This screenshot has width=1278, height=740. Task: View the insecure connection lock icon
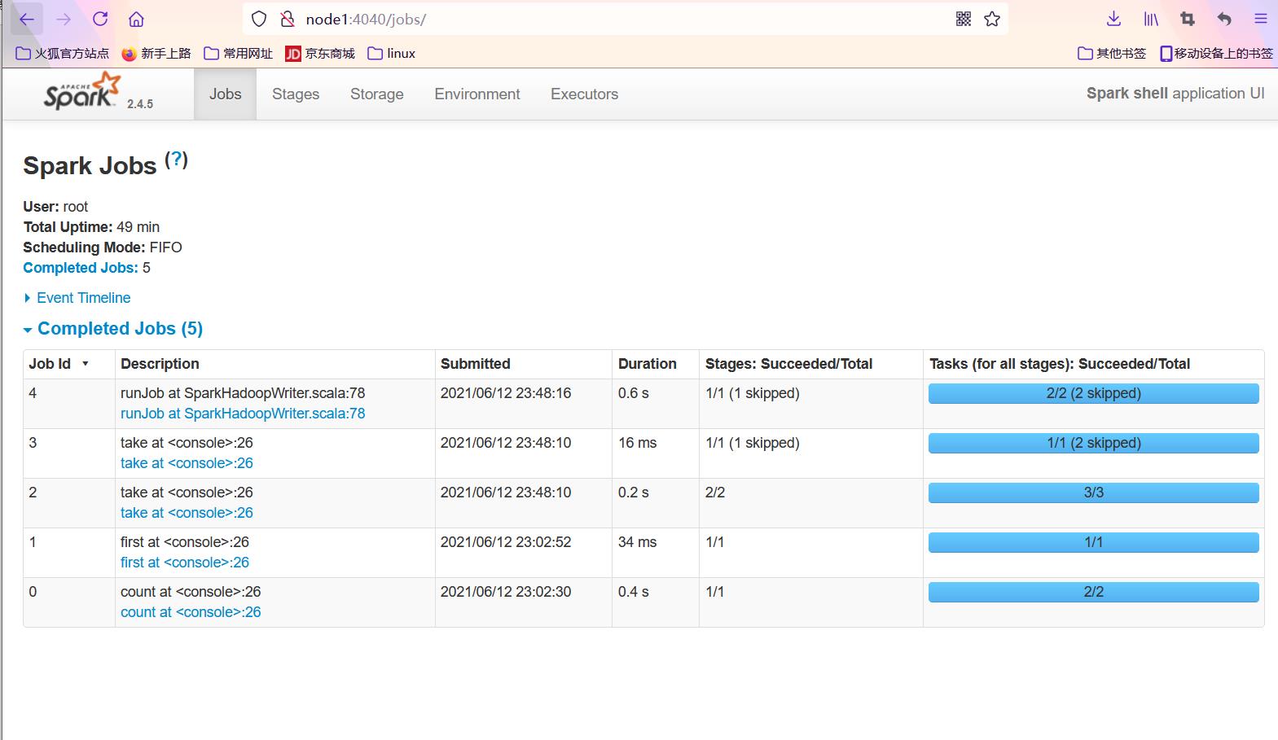click(286, 19)
